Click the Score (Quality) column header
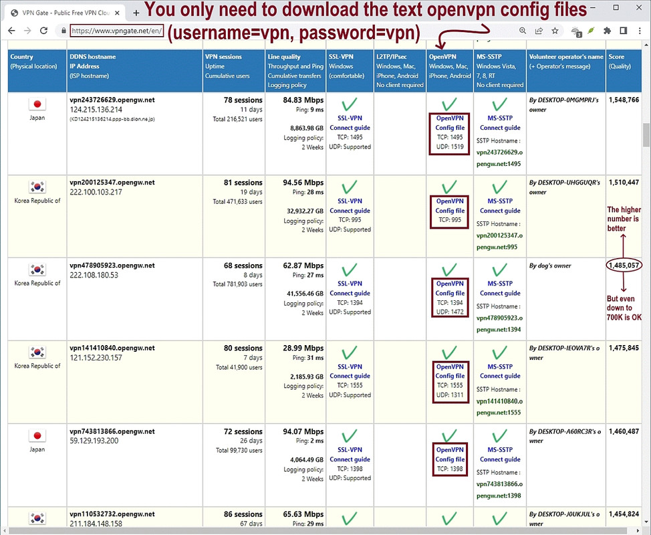Screen dimensions: 651x535 tap(624, 71)
